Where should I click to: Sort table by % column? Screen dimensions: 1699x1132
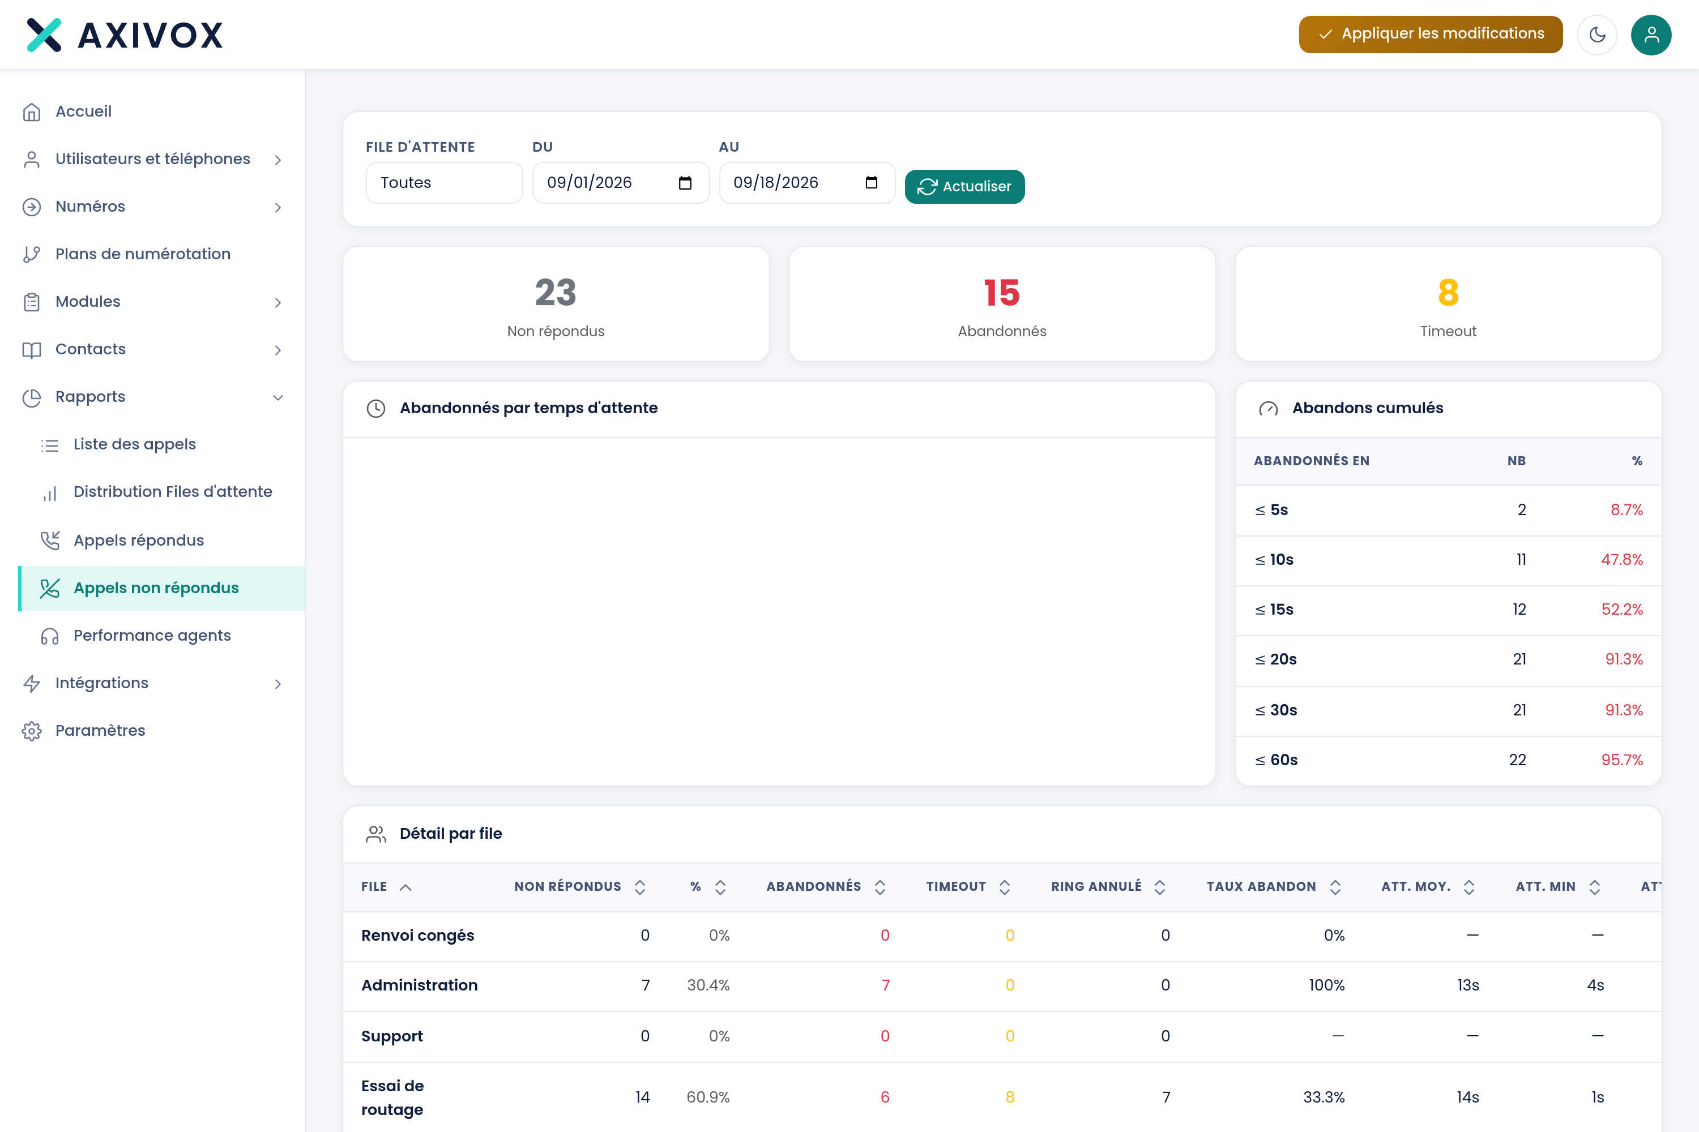708,886
